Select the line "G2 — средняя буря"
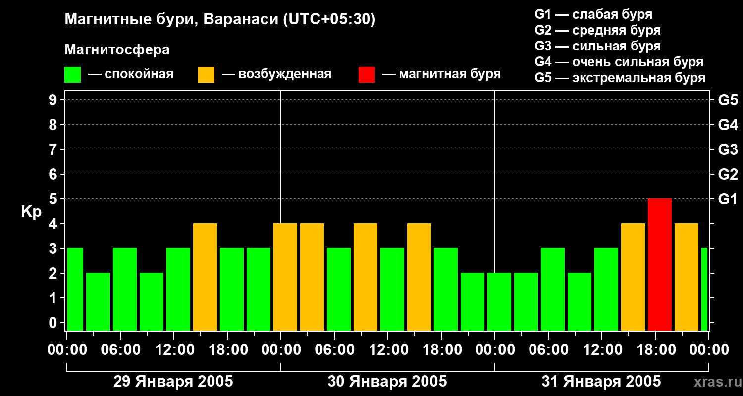Viewport: 743px width, 396px height. 597,30
